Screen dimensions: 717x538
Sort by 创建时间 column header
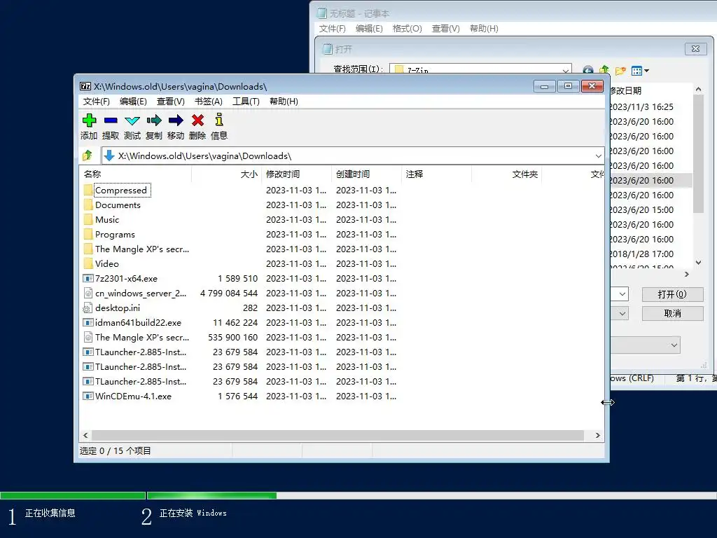[366, 174]
